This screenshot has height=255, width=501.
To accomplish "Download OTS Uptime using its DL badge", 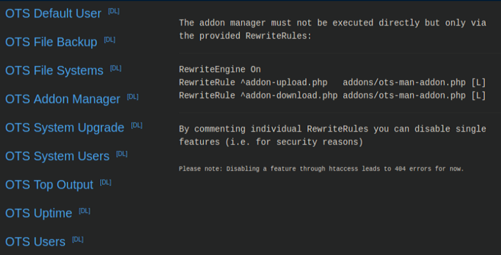I will 85,211.
